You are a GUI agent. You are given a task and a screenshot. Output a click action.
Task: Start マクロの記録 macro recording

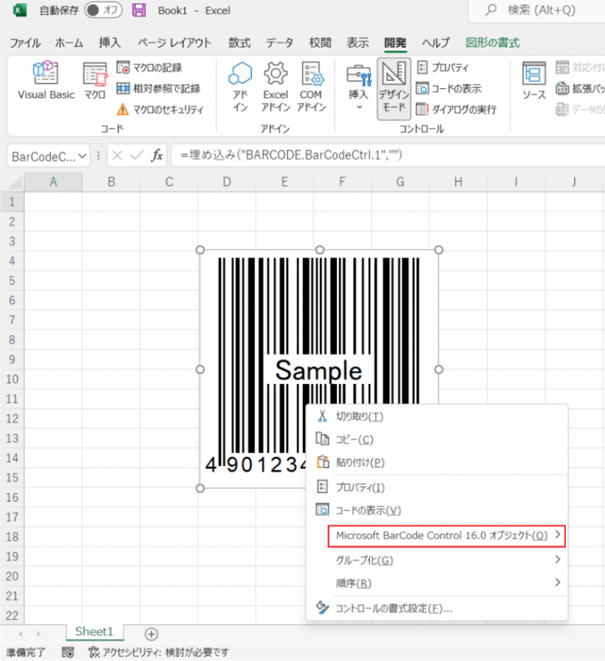coord(149,67)
